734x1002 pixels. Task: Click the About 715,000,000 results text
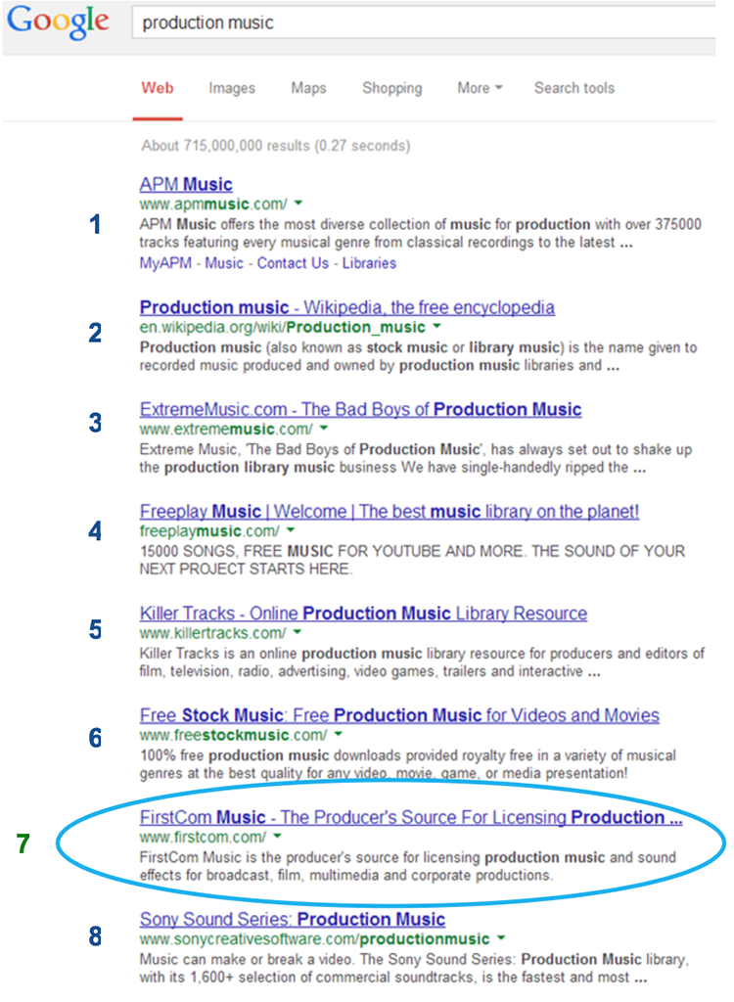276,146
